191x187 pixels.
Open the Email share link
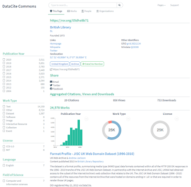coord(54,82)
